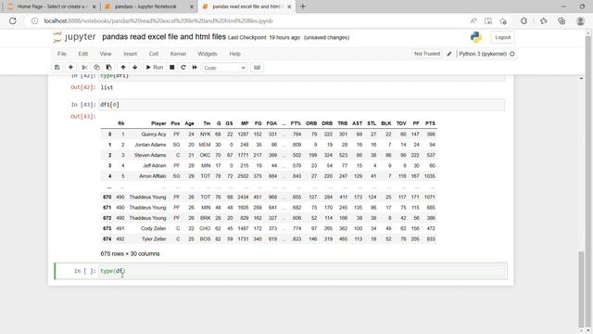Select the Quincy Acy player cell

[x=154, y=134]
